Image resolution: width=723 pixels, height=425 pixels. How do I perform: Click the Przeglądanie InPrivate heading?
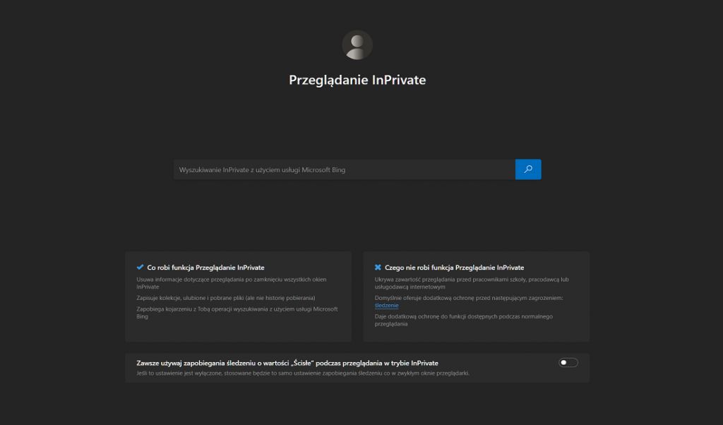[357, 80]
